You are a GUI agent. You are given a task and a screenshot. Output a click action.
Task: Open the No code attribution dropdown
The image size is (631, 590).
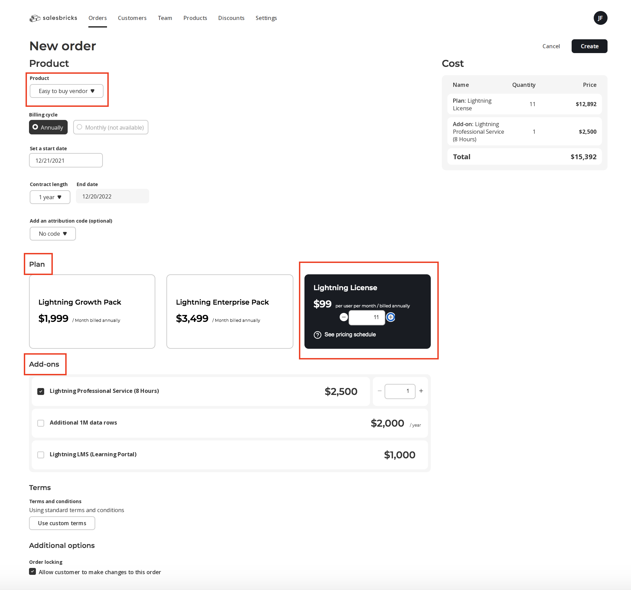(52, 234)
